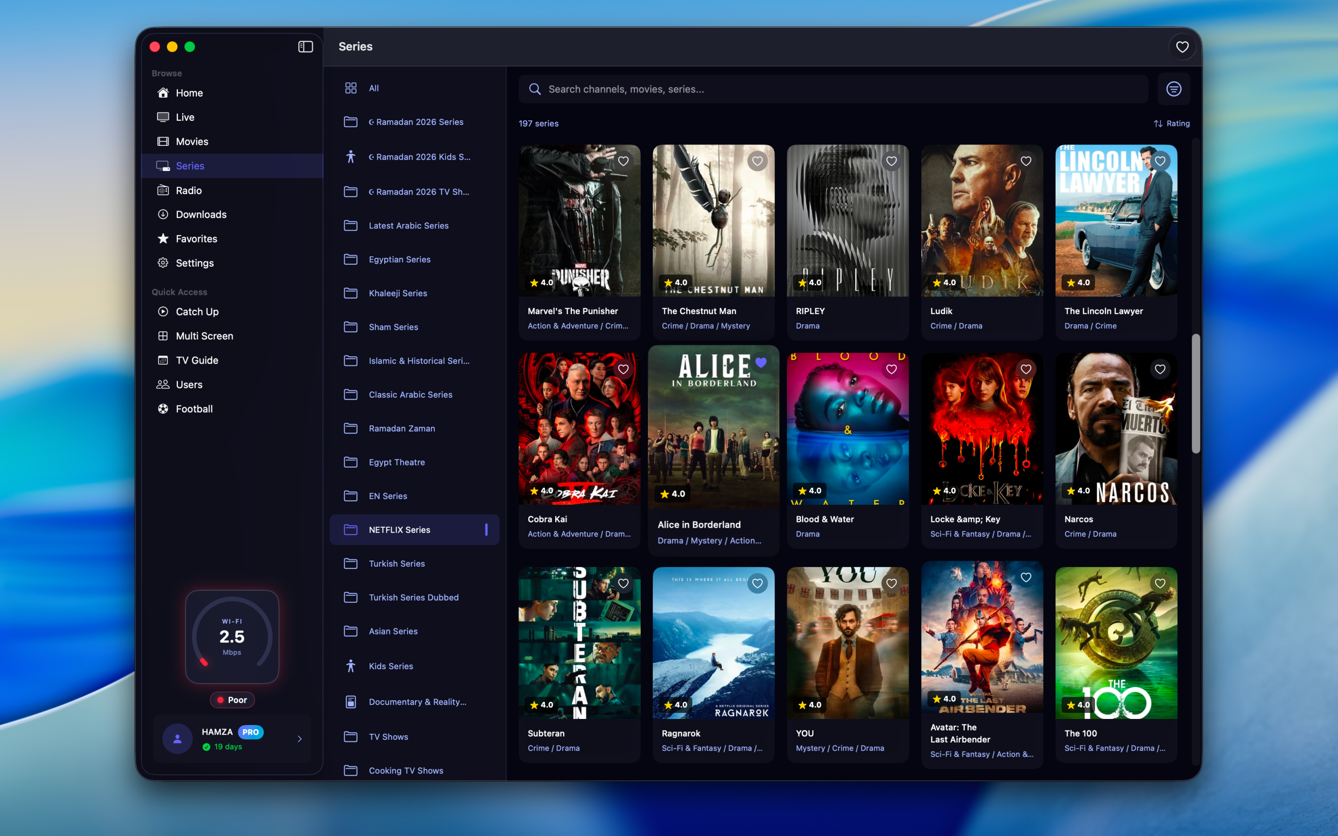This screenshot has height=836, width=1338.
Task: Click the search magnifier icon
Action: click(535, 89)
